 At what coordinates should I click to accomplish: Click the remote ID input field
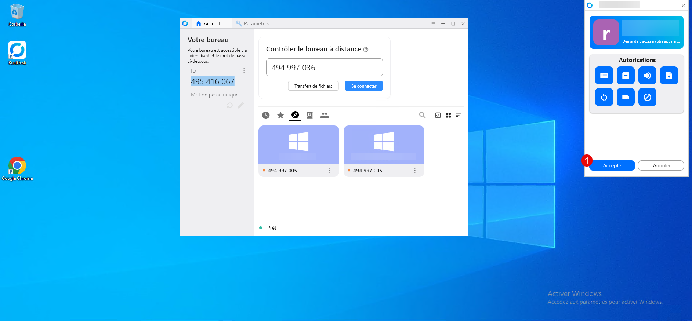[x=324, y=68]
